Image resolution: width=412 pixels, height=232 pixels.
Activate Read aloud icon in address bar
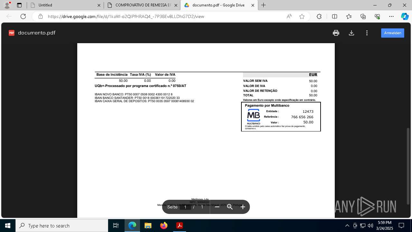click(289, 16)
